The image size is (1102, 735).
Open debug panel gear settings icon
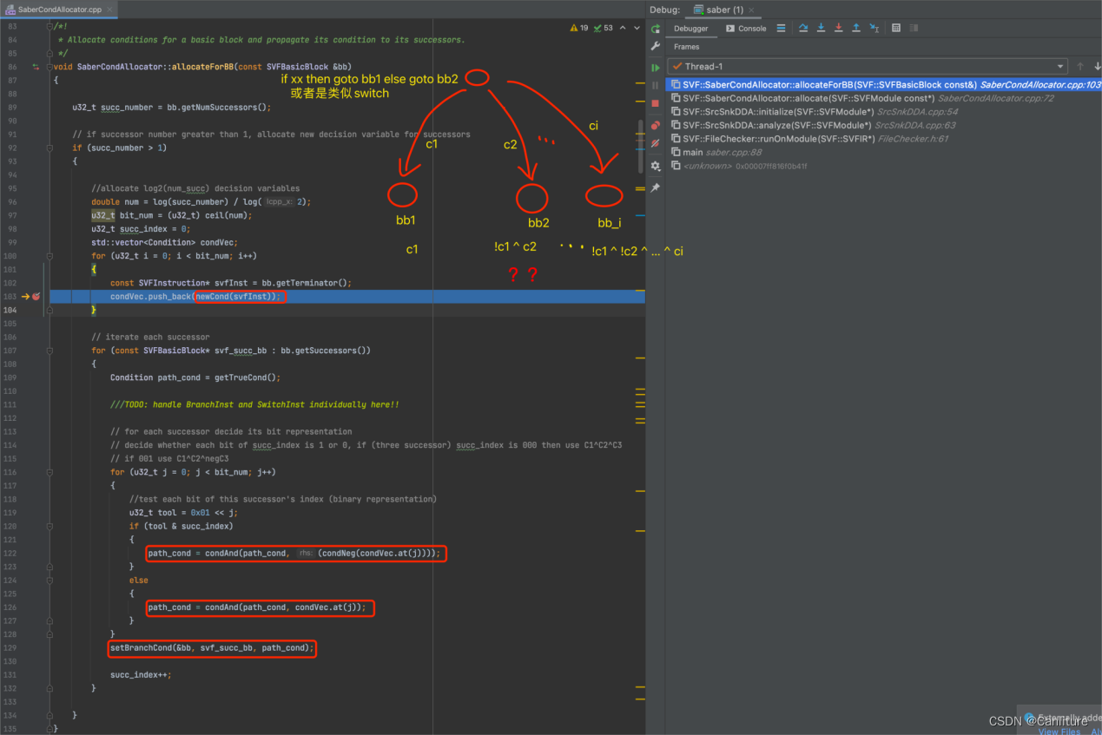tap(656, 166)
